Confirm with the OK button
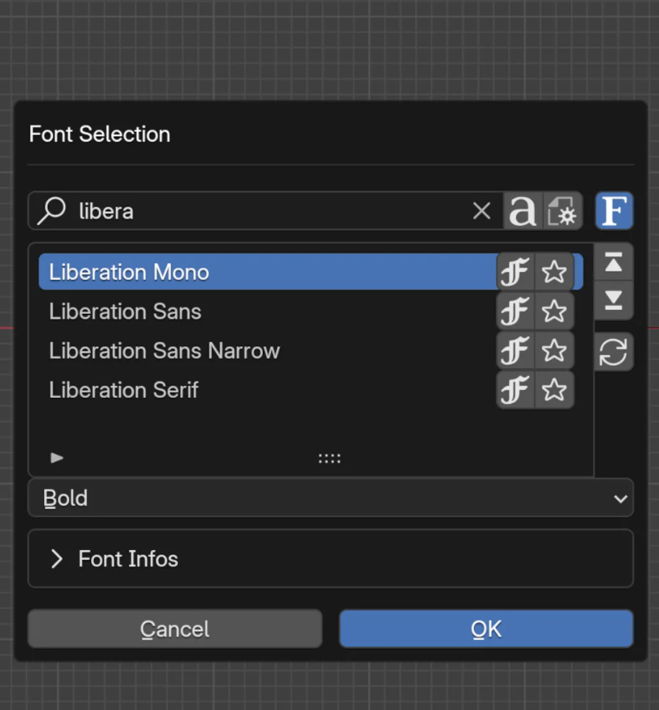Image resolution: width=659 pixels, height=710 pixels. pos(486,629)
